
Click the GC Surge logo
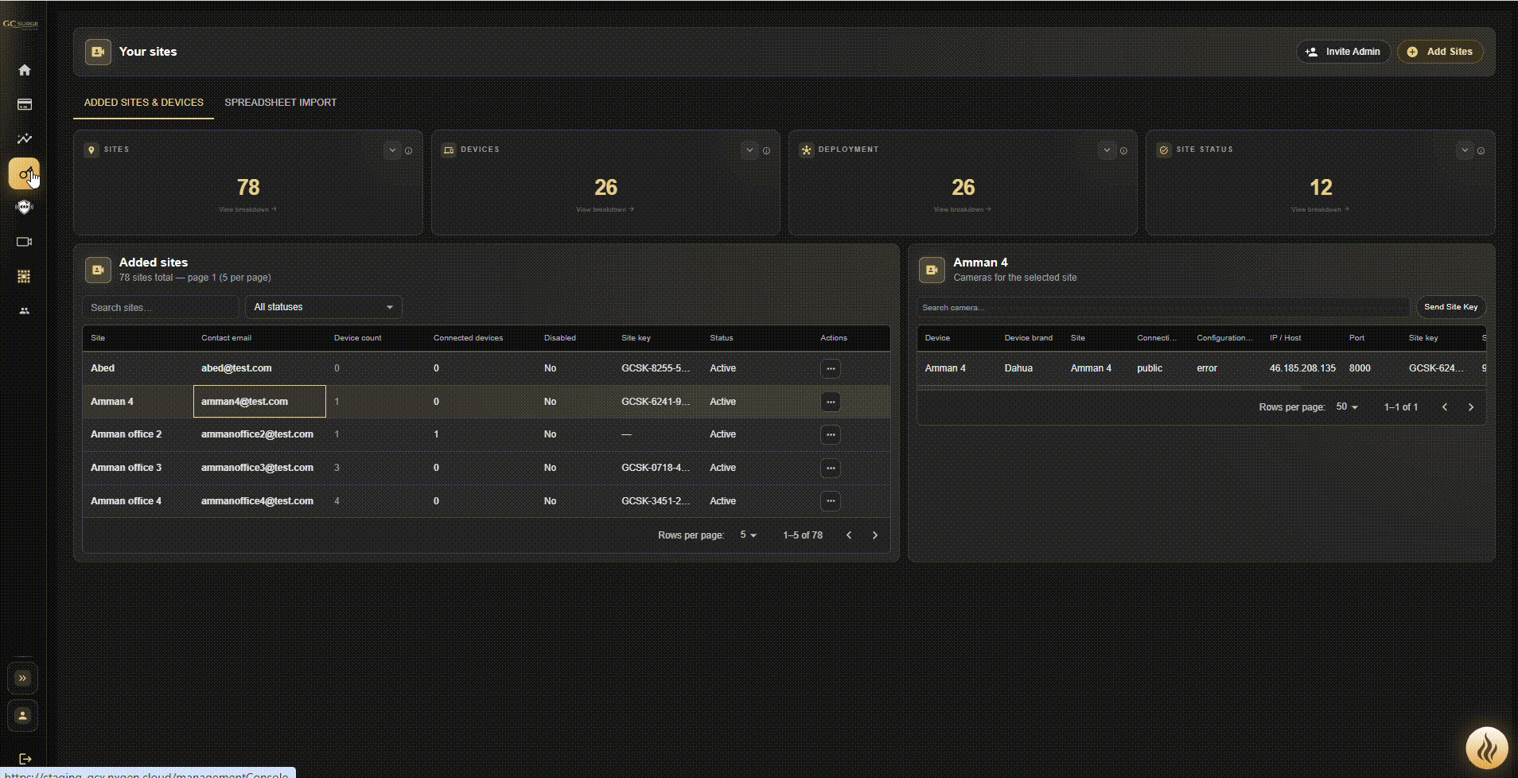click(x=21, y=24)
